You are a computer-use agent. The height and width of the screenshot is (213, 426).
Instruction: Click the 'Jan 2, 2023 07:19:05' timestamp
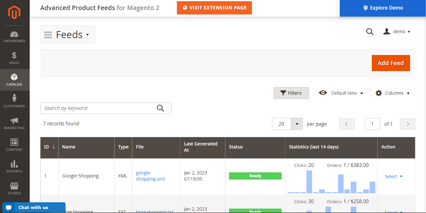tap(195, 176)
